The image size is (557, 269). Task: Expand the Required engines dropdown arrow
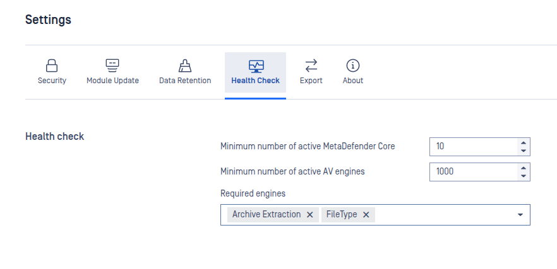[520, 215]
